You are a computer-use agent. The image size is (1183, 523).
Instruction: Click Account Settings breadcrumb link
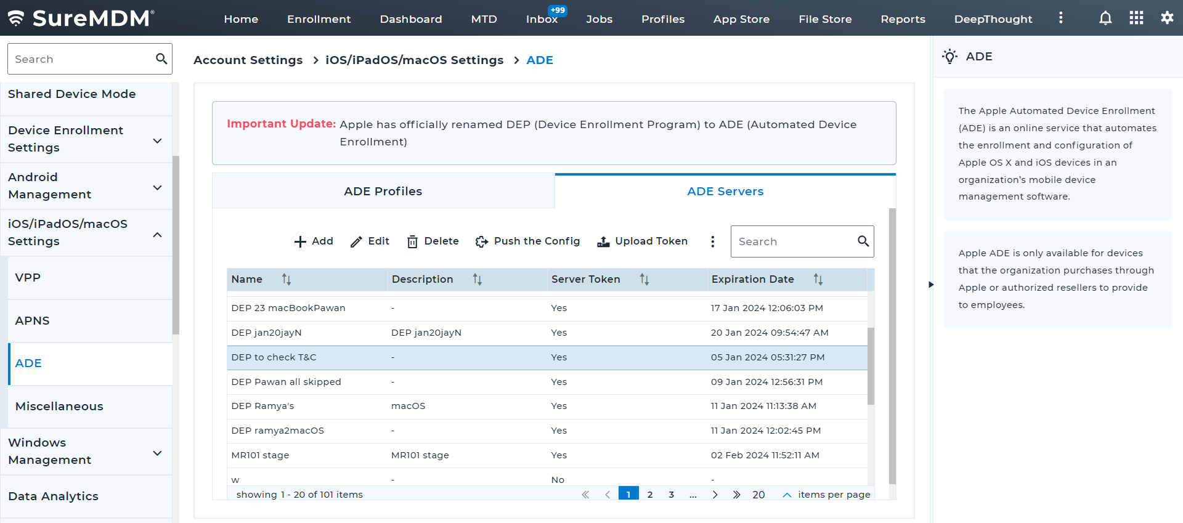point(248,60)
